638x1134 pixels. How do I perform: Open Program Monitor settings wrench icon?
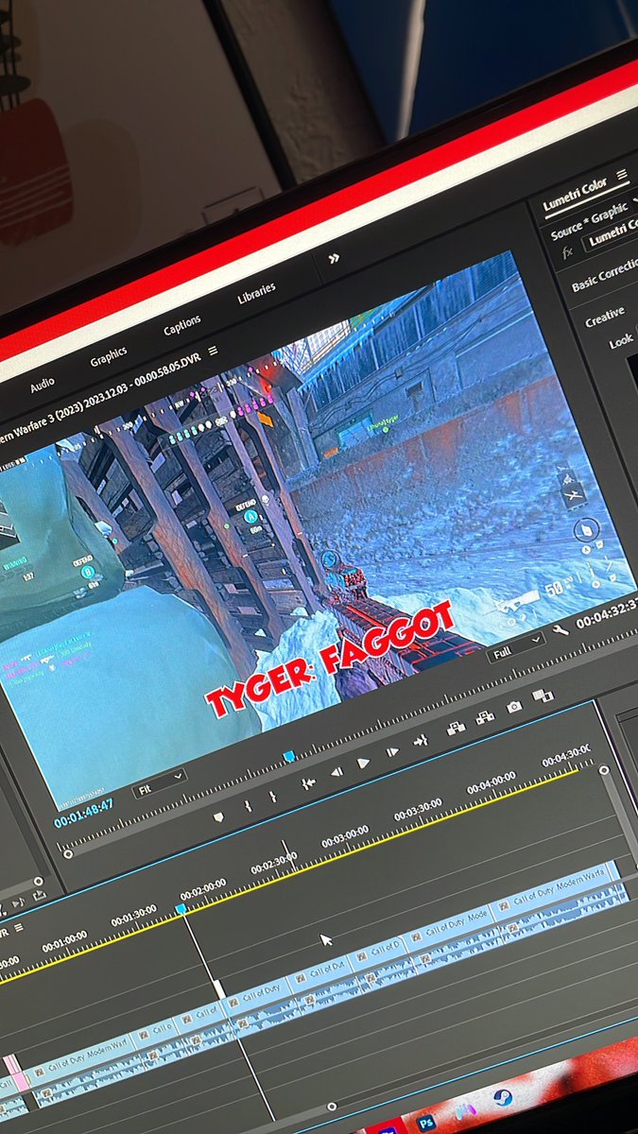point(560,629)
